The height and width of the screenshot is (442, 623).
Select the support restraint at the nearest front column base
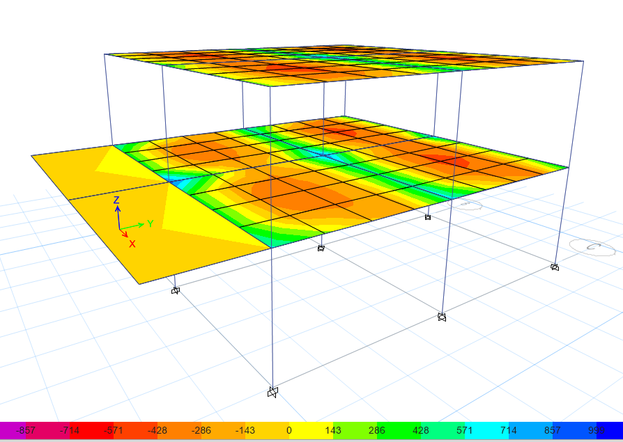[272, 392]
